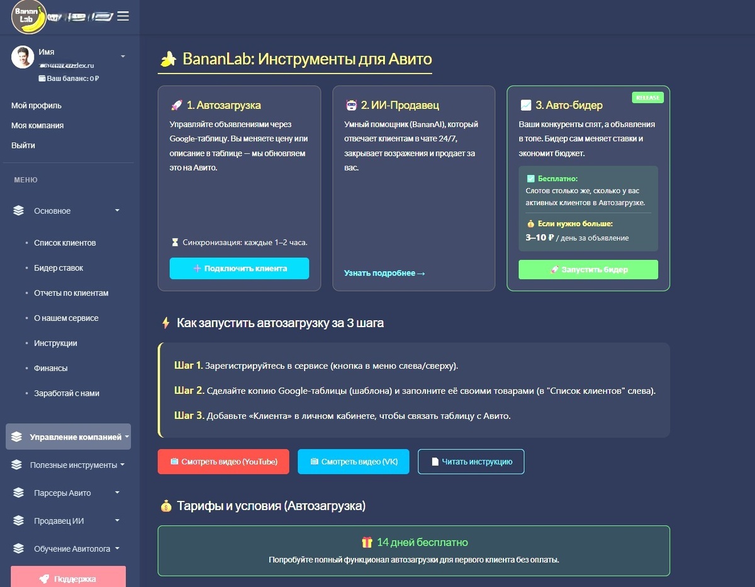
Task: Expand the Управление компанией arrow
Action: pyautogui.click(x=127, y=436)
